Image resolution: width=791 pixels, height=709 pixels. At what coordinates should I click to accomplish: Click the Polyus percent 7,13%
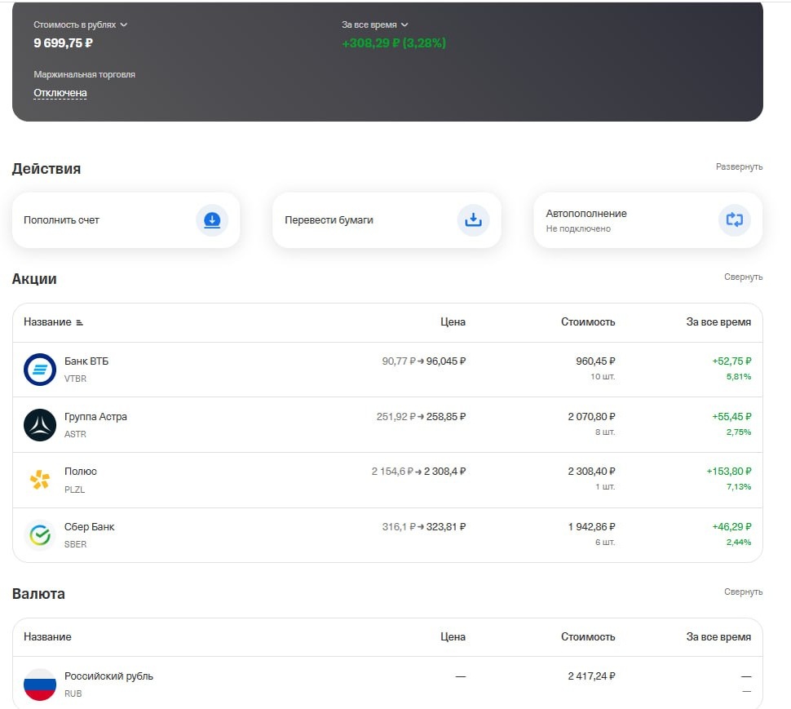pos(739,486)
